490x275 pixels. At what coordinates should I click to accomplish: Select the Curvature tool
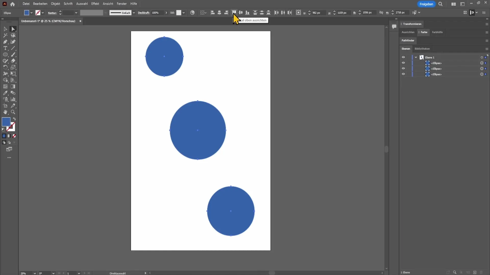[x=13, y=42]
